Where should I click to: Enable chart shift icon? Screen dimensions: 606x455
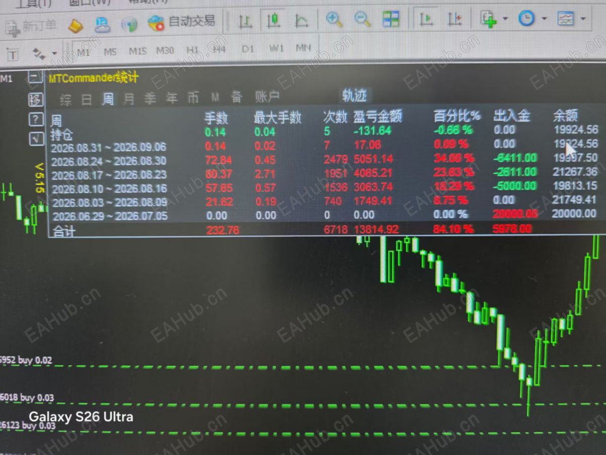click(454, 19)
